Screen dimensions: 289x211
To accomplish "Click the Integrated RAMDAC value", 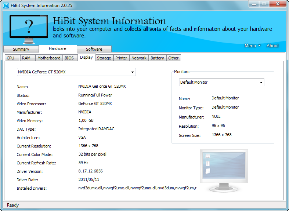I will click(x=96, y=129).
